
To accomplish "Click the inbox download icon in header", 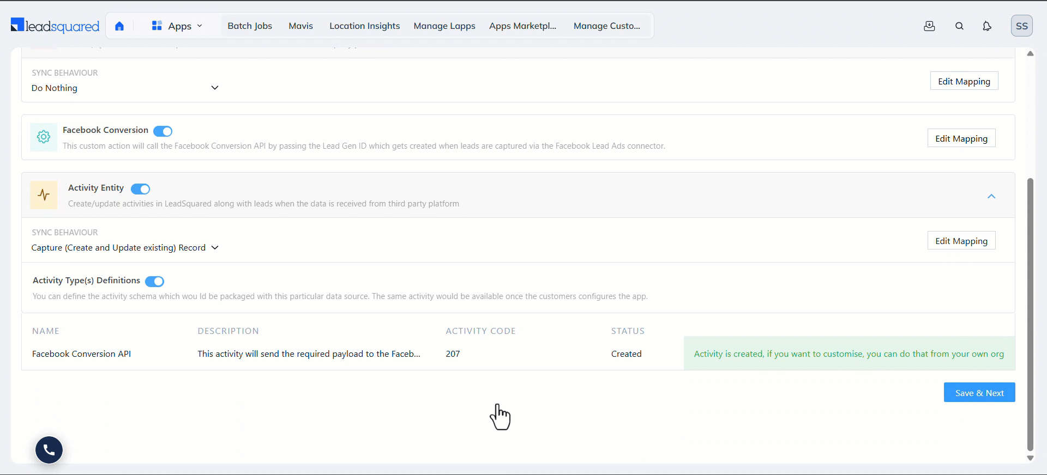I will tap(930, 26).
